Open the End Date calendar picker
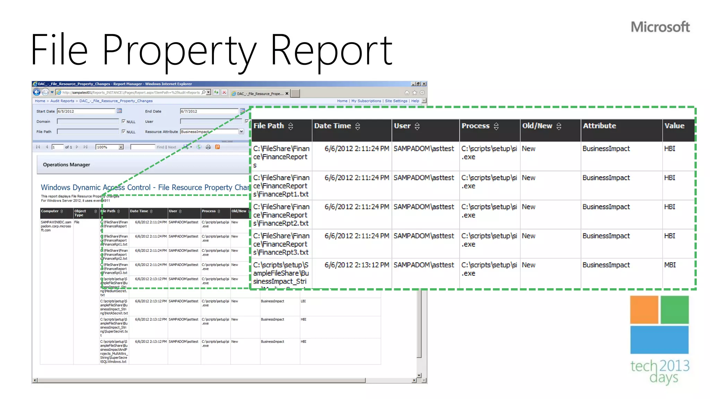Screen dimensions: 710x399 coord(242,111)
